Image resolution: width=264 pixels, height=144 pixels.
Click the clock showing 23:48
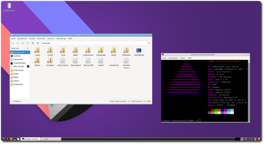coord(250,139)
